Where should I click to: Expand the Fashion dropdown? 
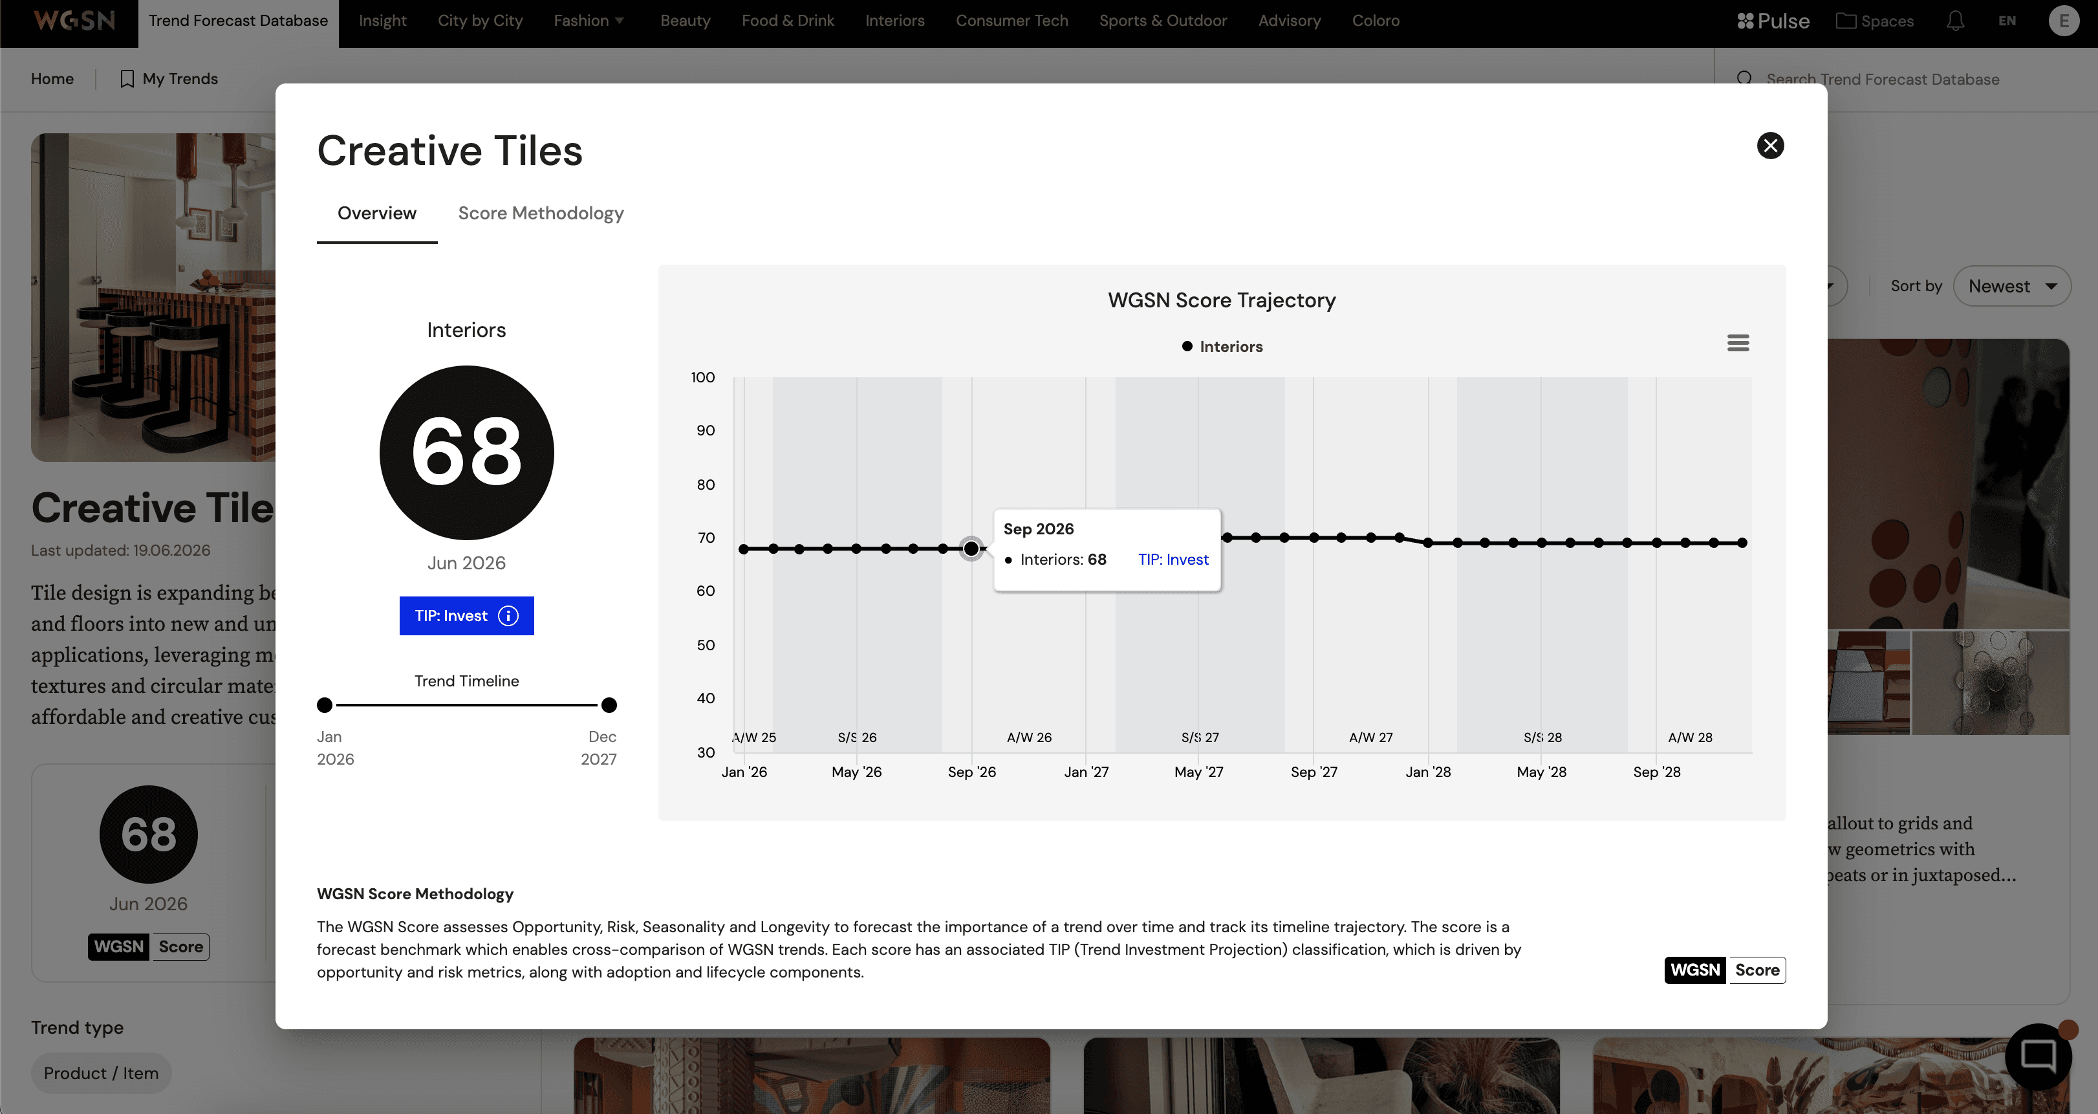click(589, 21)
